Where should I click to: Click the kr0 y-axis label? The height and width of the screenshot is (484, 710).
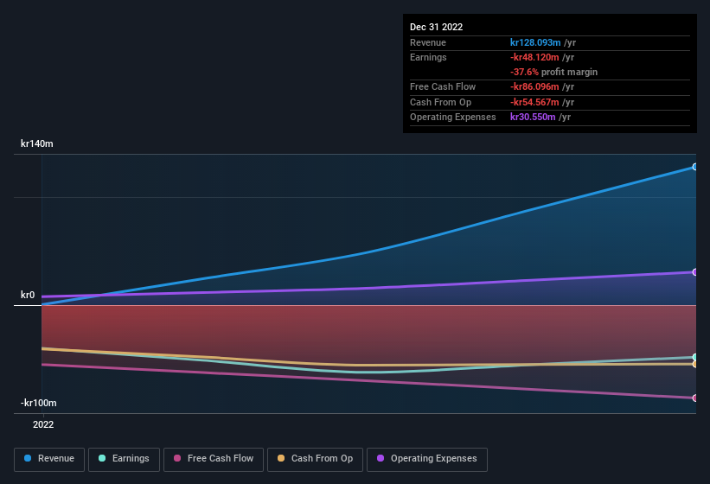(x=28, y=295)
